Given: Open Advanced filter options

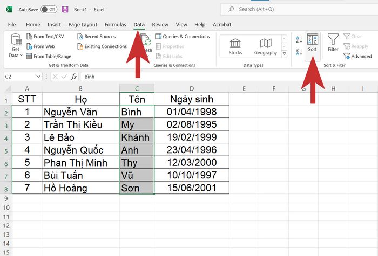Looking at the screenshot, I should [357, 56].
